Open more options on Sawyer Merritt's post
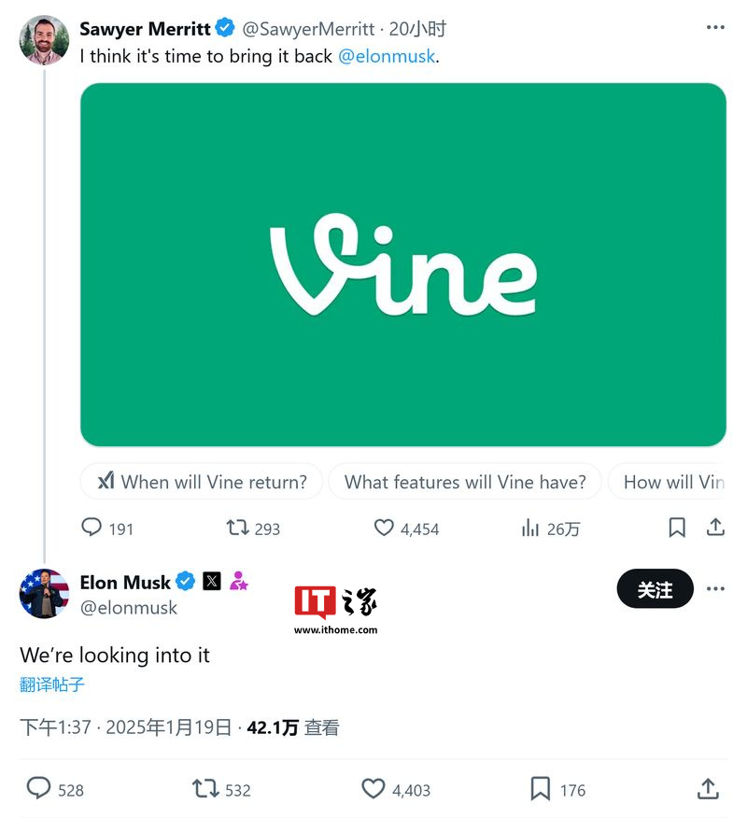747x818 pixels. [x=715, y=27]
